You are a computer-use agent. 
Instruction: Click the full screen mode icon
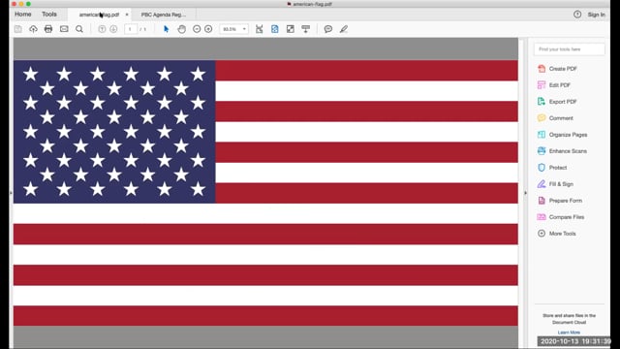click(x=291, y=29)
